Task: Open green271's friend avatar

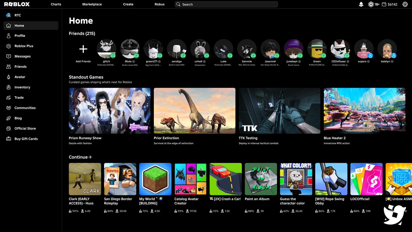Action: [153, 49]
